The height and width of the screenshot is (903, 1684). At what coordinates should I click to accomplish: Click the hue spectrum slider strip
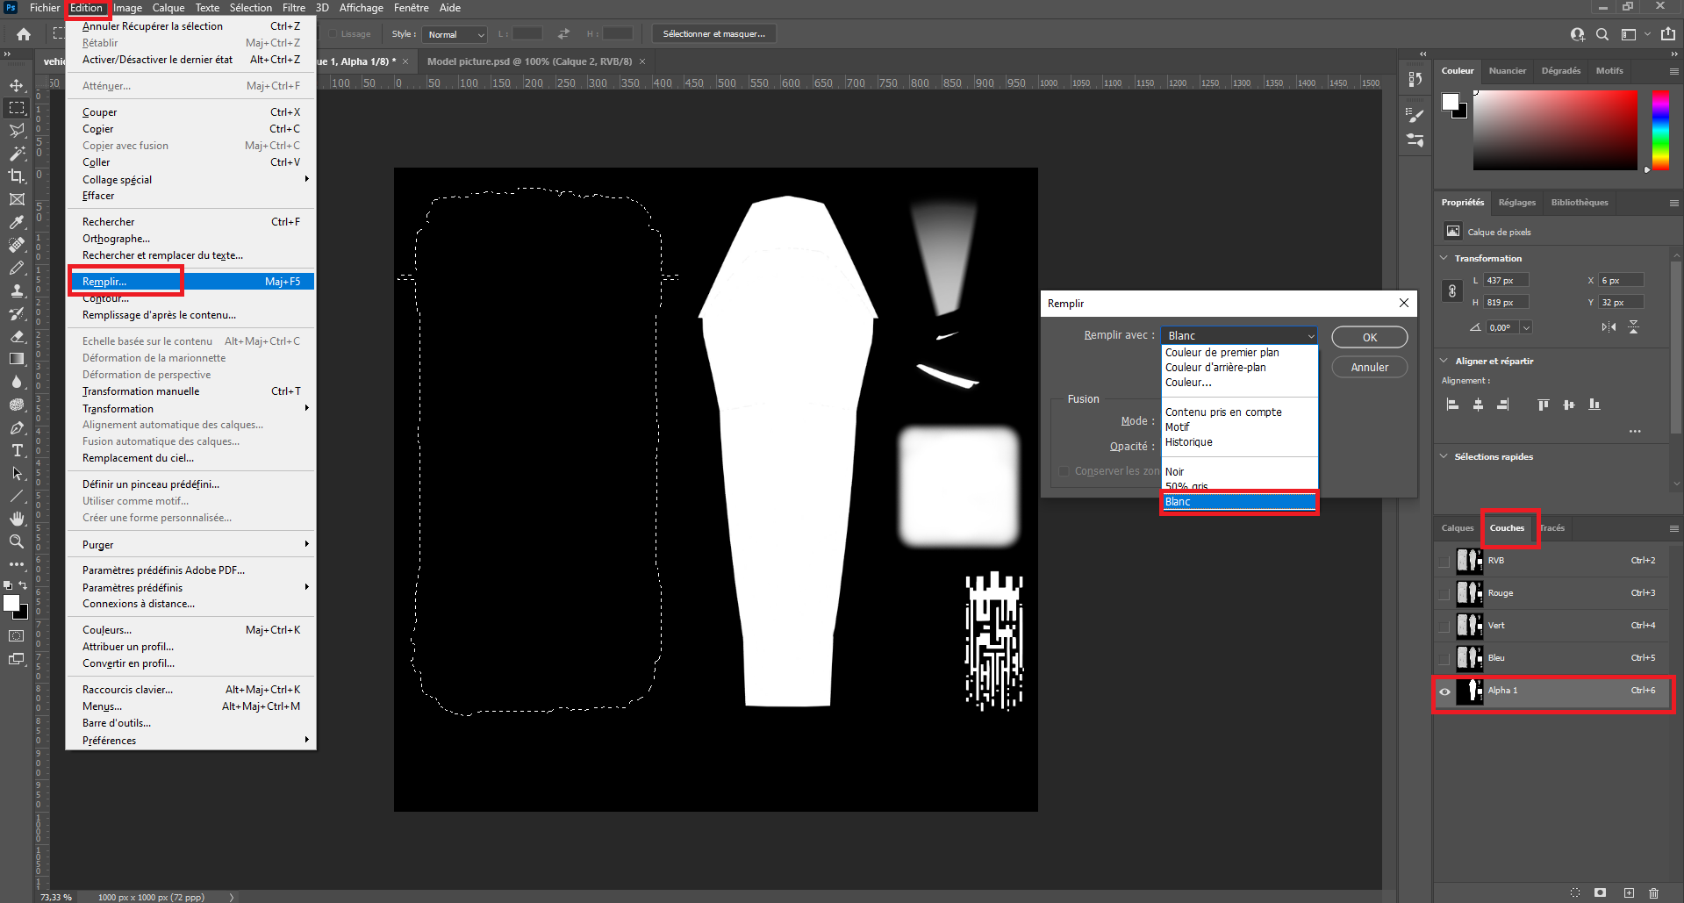point(1660,130)
